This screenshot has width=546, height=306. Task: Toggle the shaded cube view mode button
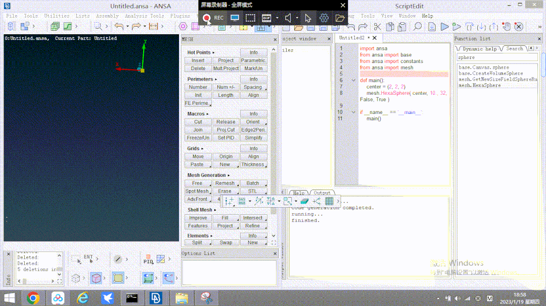click(x=96, y=278)
